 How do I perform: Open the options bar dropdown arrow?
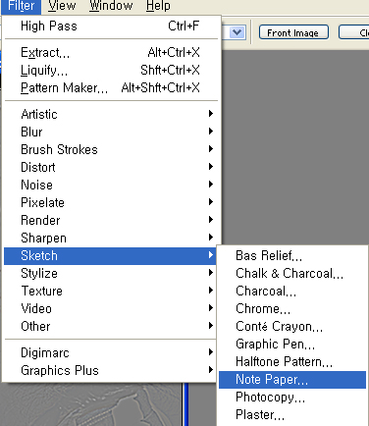[x=237, y=32]
